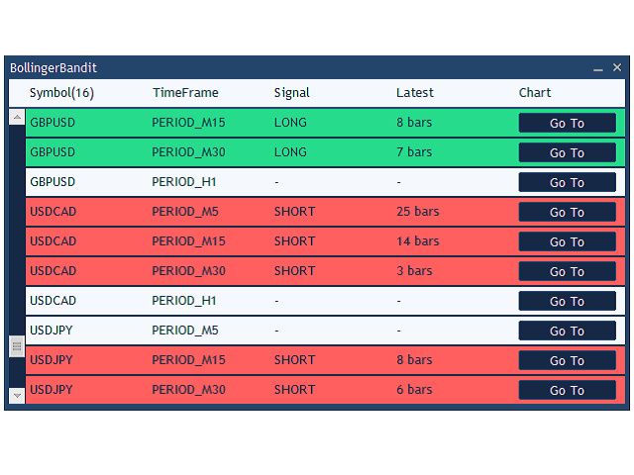The image size is (634, 475).
Task: Minimize the BollingerBandit panel
Action: coord(598,68)
